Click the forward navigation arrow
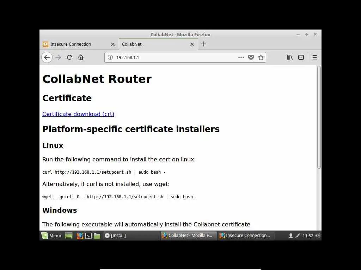 [x=59, y=57]
